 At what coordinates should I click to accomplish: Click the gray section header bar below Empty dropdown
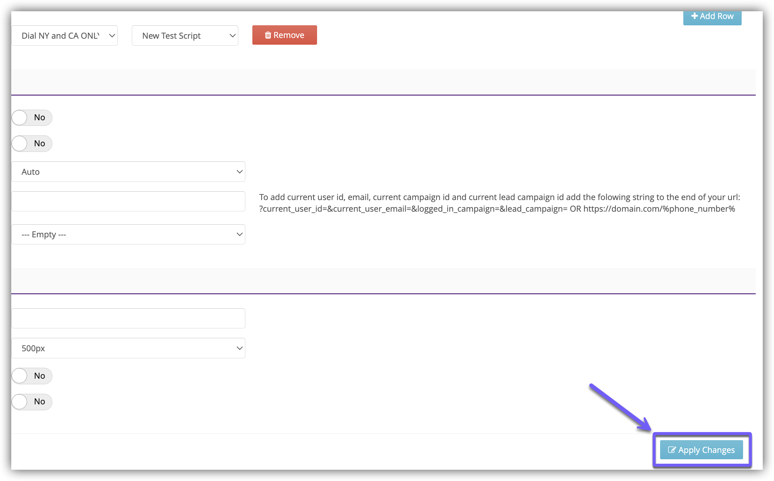[x=383, y=280]
